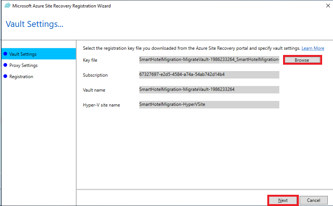Select the Registration step
Viewport: 333px width, 206px height.
click(21, 77)
